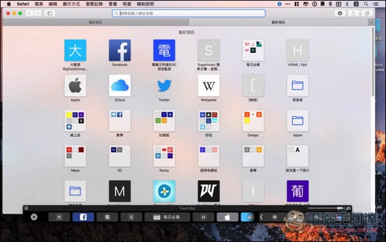The width and height of the screenshot is (386, 242).
Task: Open the Rocky favorites folder
Action: 164,156
